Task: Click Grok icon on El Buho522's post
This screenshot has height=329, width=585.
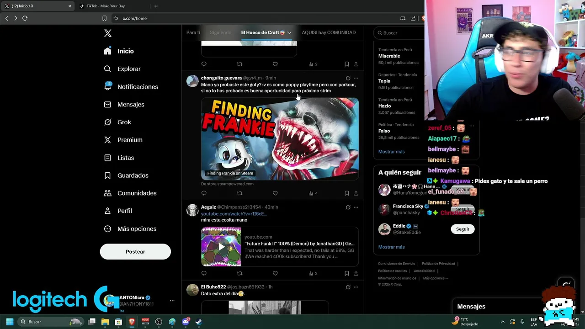Action: (348, 287)
